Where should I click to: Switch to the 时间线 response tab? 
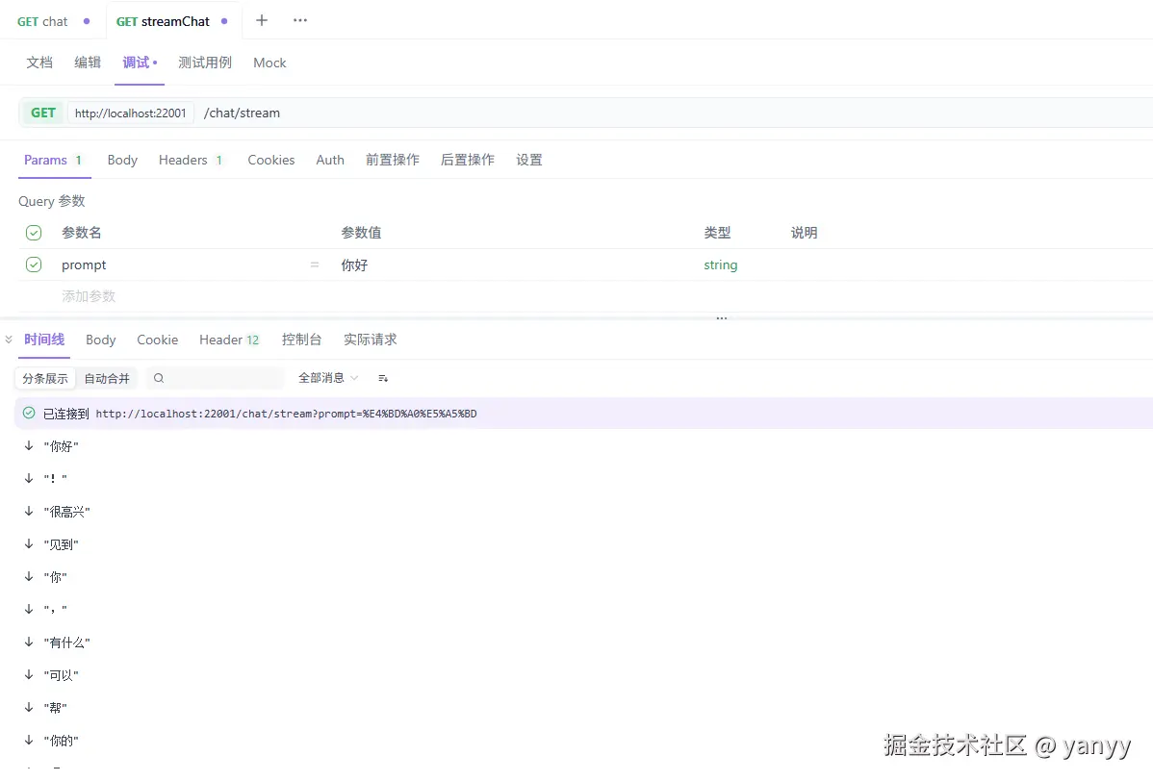(x=44, y=340)
